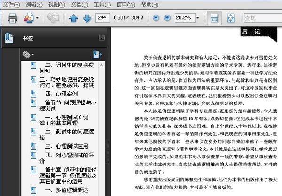The width and height of the screenshot is (282, 196).
Task: Open bookmark 第七章 侦查中的现代逻辑
Action: (x=68, y=175)
